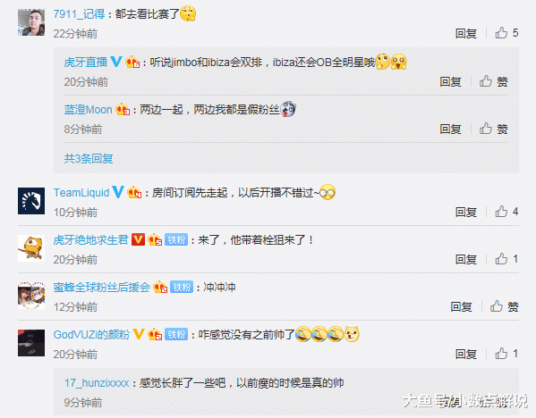This screenshot has height=418, width=536.
Task: Reply to 蜜蜂全球粉丝后援会's comment
Action: tap(461, 306)
